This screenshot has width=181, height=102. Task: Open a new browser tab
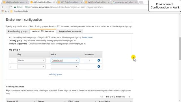pos(141,2)
